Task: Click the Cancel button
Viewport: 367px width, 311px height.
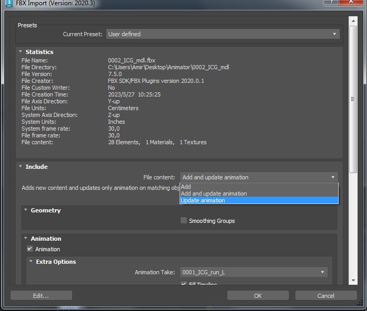Action: click(326, 296)
